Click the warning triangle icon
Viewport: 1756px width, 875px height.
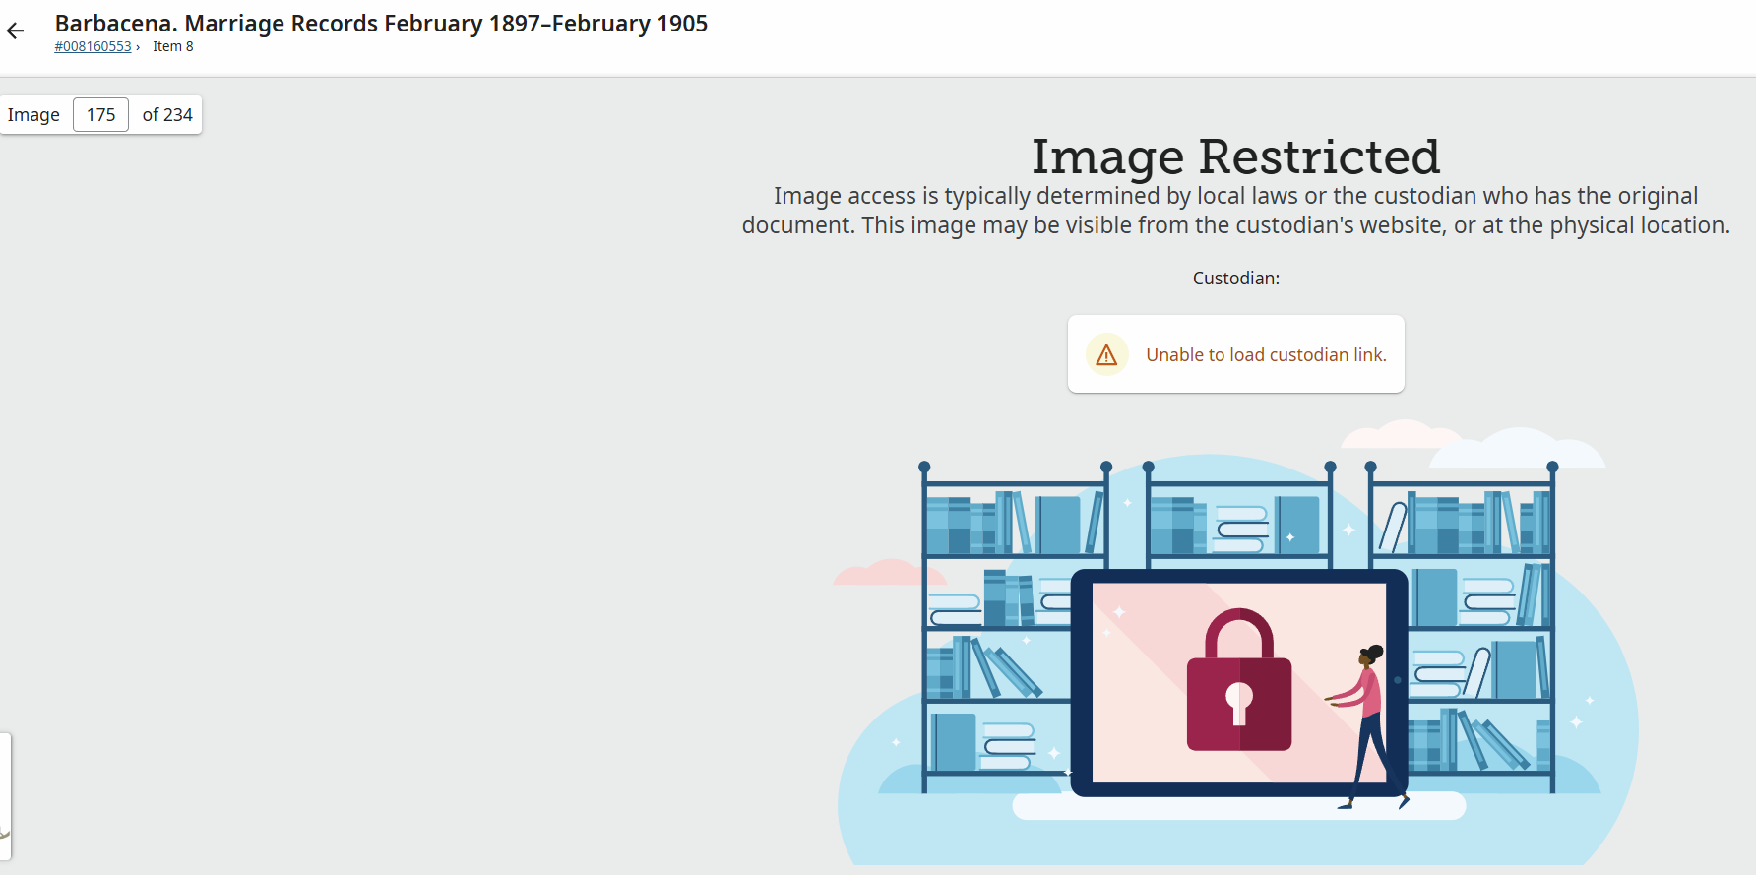pyautogui.click(x=1106, y=354)
